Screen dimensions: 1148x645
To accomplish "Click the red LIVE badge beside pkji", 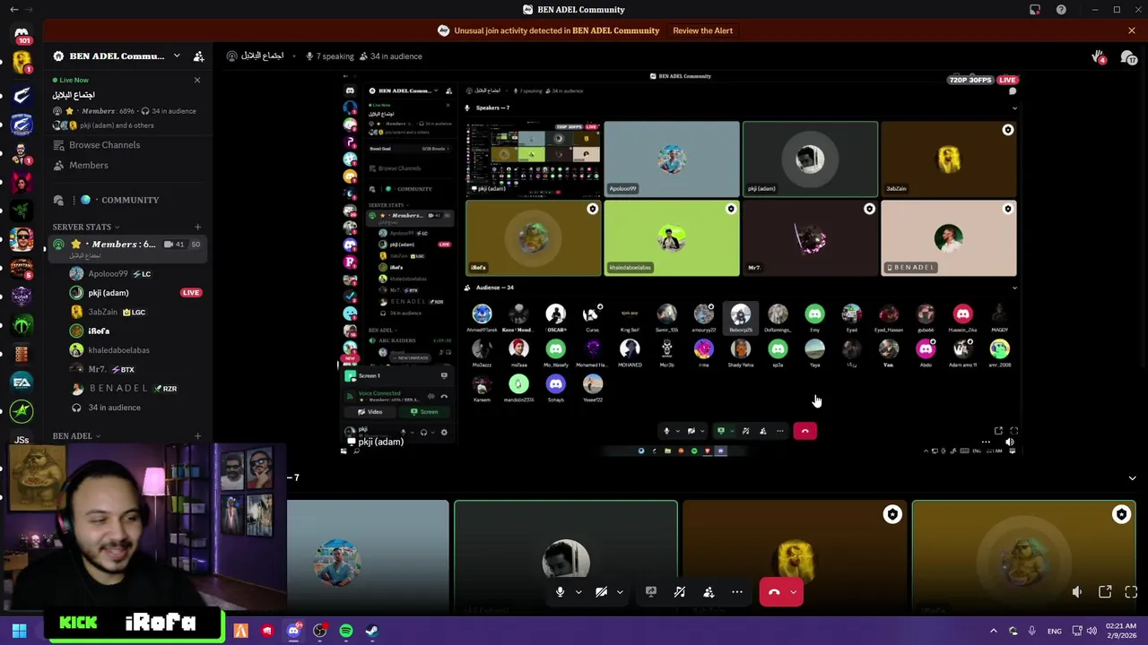I will 190,293.
